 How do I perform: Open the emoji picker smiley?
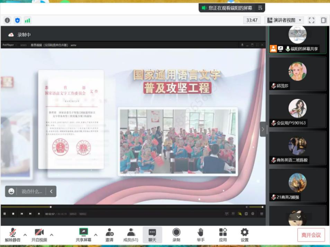pyautogui.click(x=11, y=191)
